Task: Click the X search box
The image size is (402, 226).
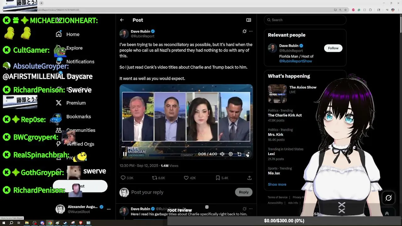Action: tap(305, 20)
